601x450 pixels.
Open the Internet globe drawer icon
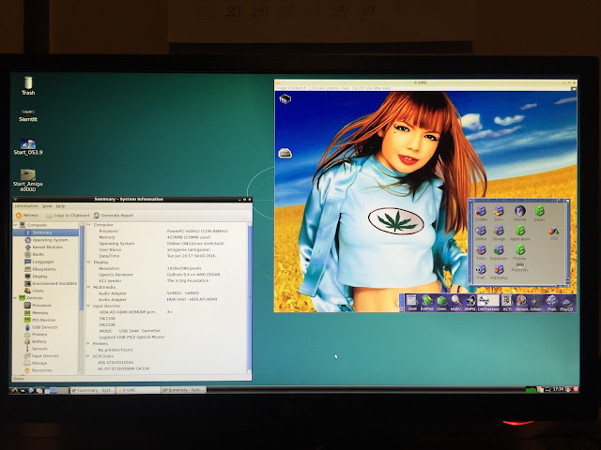click(519, 212)
